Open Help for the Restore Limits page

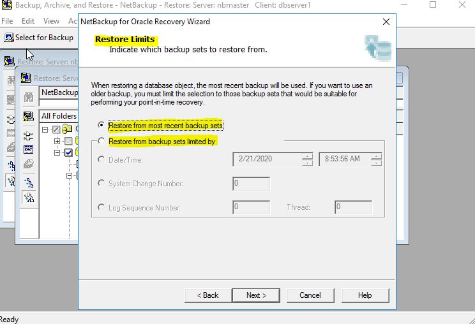tap(365, 295)
